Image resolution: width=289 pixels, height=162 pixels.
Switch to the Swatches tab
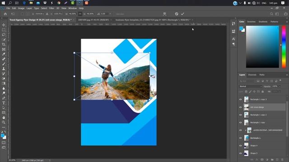pyautogui.click(x=251, y=22)
